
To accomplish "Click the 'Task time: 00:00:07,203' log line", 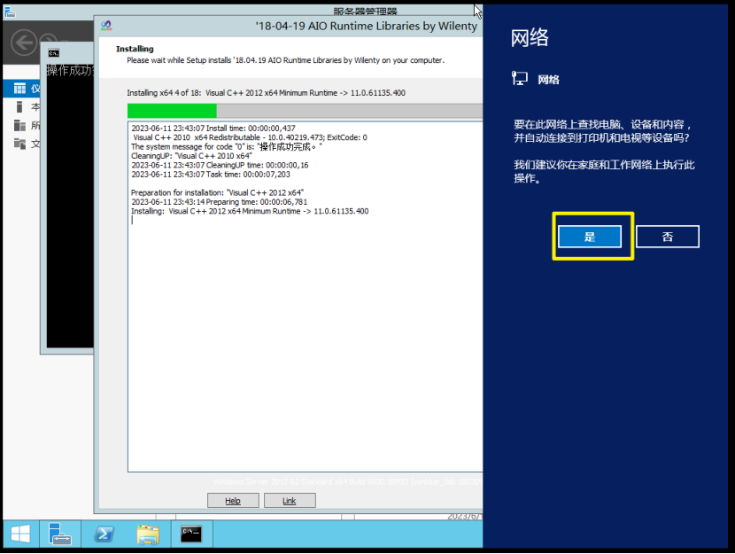I will click(x=211, y=174).
